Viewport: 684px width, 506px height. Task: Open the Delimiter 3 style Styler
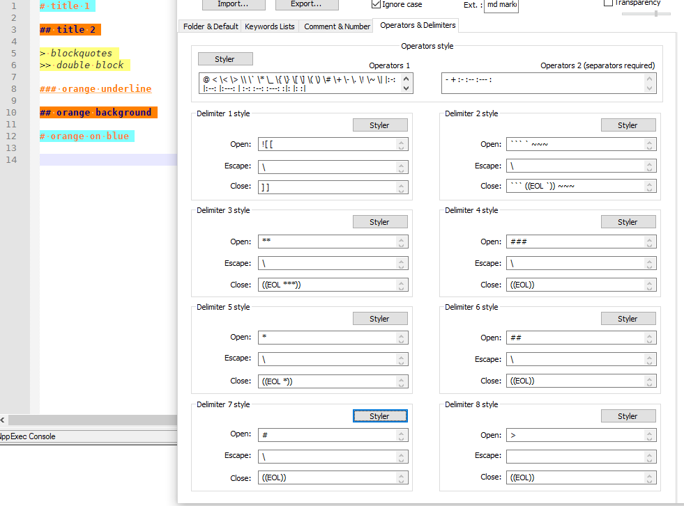[x=380, y=222]
